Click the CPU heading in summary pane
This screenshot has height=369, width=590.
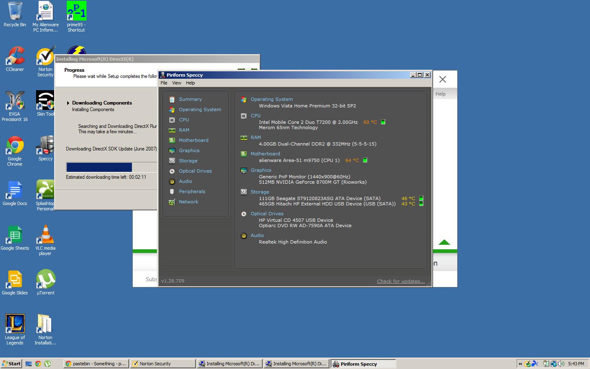click(256, 116)
